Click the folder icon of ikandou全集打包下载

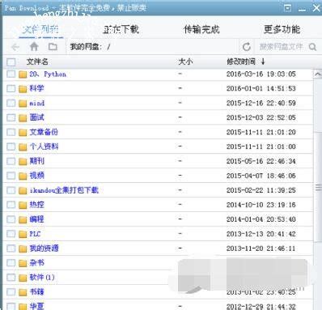click(x=23, y=191)
